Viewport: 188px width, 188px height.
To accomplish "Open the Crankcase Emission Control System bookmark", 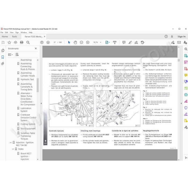I will [28, 118].
